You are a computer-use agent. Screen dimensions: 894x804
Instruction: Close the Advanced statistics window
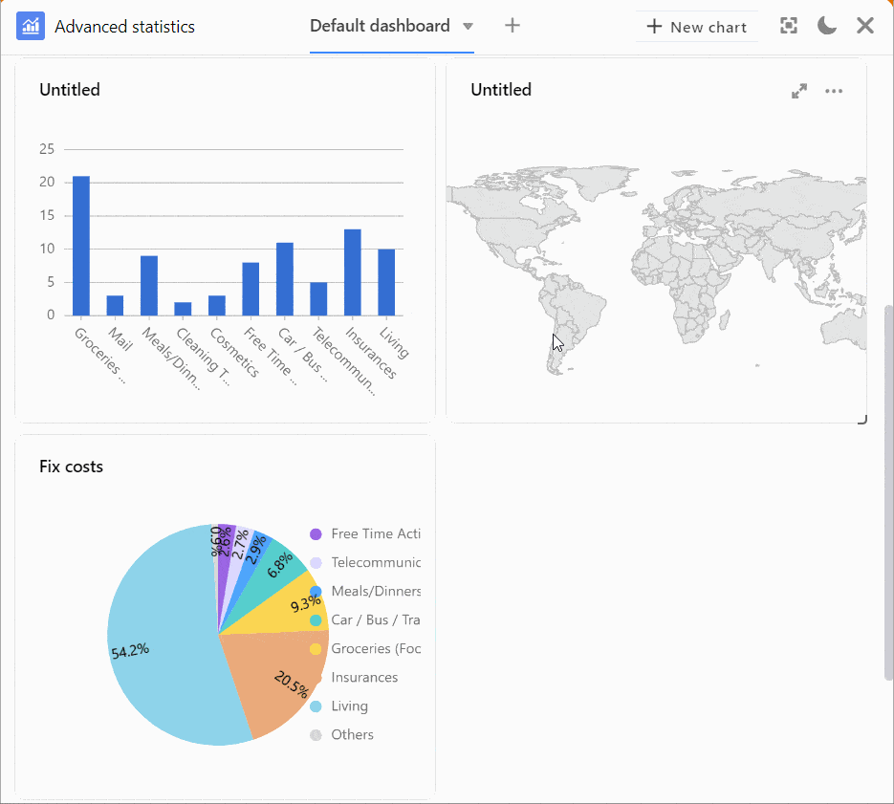(865, 26)
